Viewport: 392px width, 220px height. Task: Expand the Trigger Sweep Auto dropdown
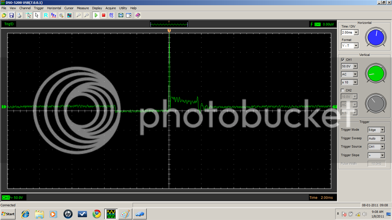382,138
